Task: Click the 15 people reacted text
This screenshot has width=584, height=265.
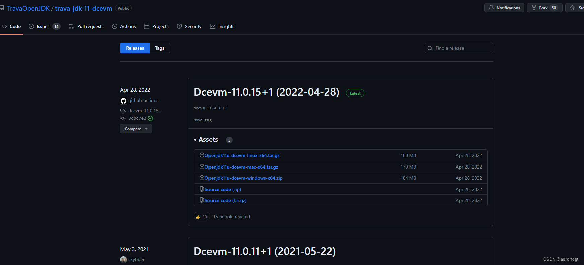Action: coord(232,217)
